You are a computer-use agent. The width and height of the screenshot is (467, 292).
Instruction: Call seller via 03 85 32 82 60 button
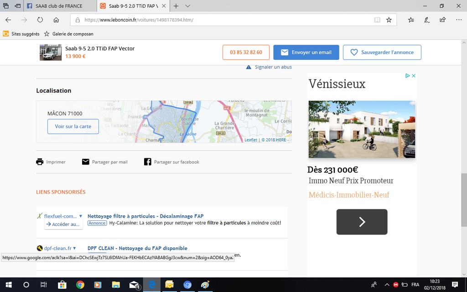coord(246,52)
